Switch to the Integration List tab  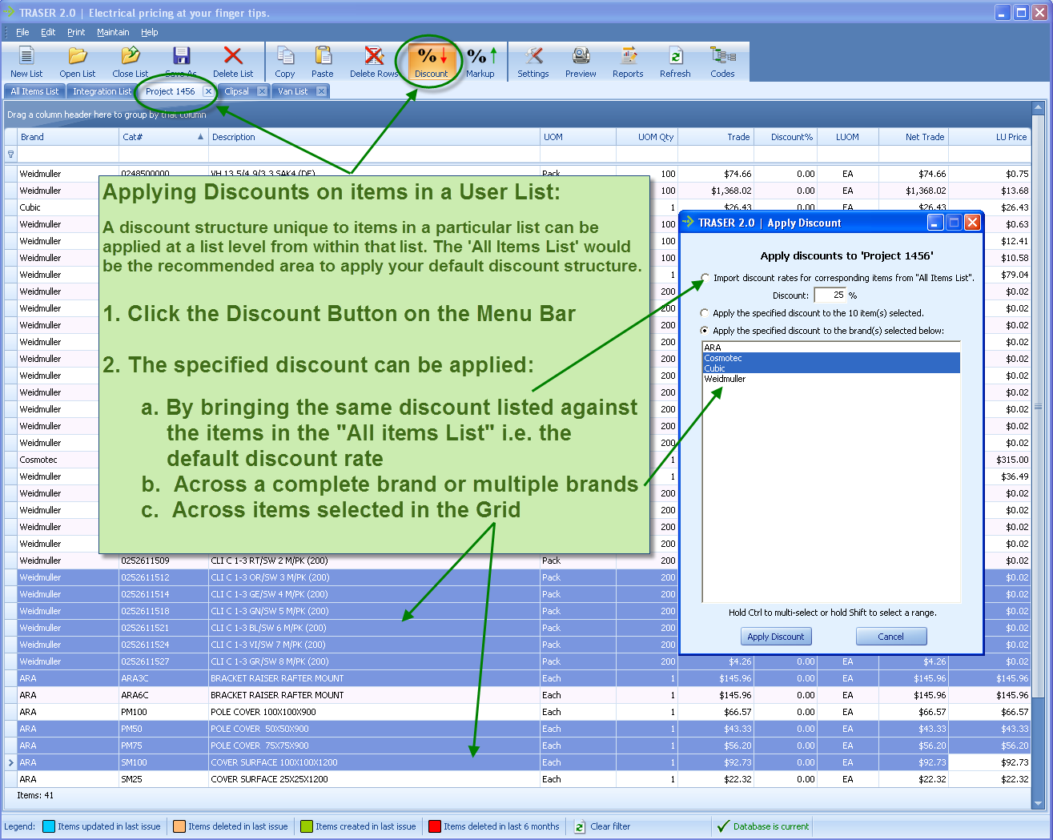click(x=102, y=91)
